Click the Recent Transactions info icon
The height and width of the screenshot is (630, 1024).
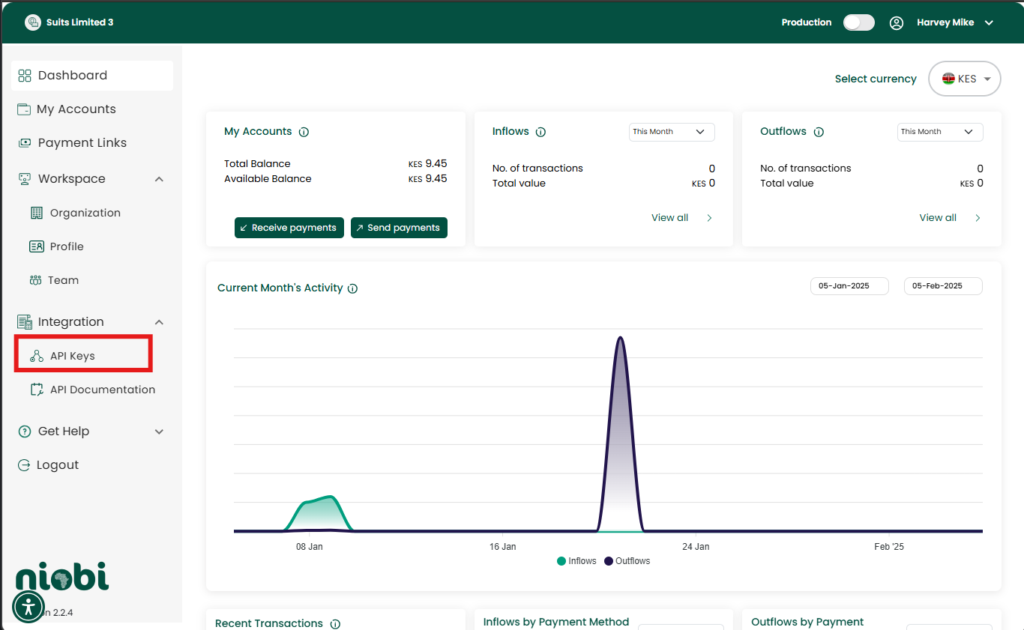(x=335, y=624)
